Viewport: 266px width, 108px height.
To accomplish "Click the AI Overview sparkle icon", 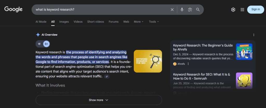I will point(38,35).
